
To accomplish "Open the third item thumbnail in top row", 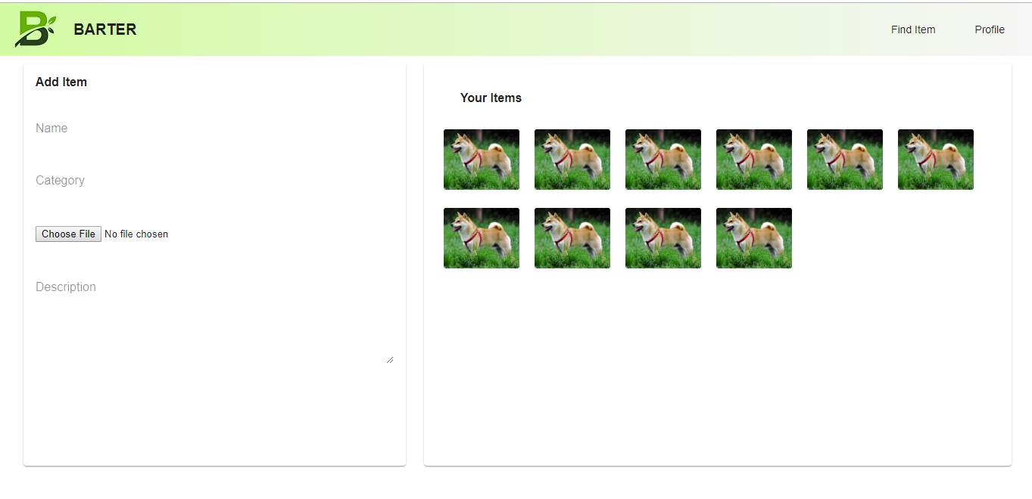I will tap(663, 160).
